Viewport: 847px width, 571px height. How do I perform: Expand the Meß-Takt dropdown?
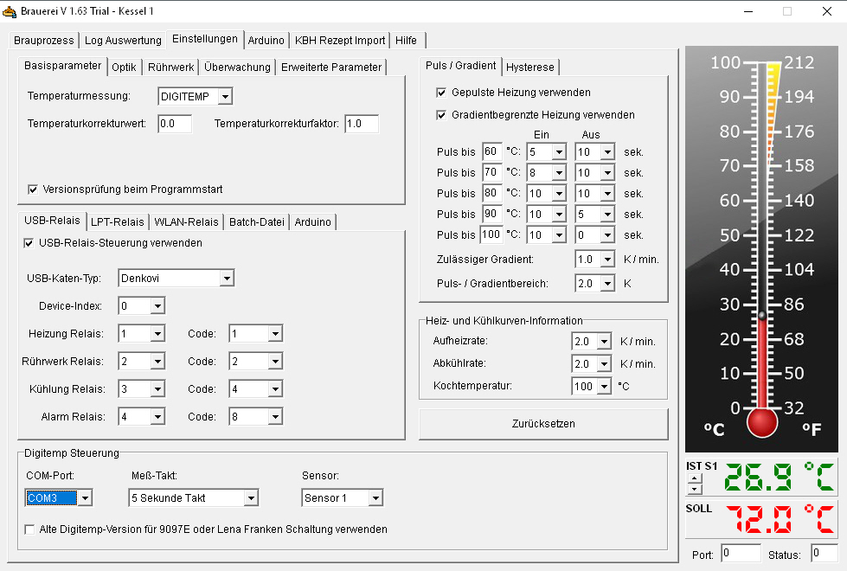coord(250,498)
